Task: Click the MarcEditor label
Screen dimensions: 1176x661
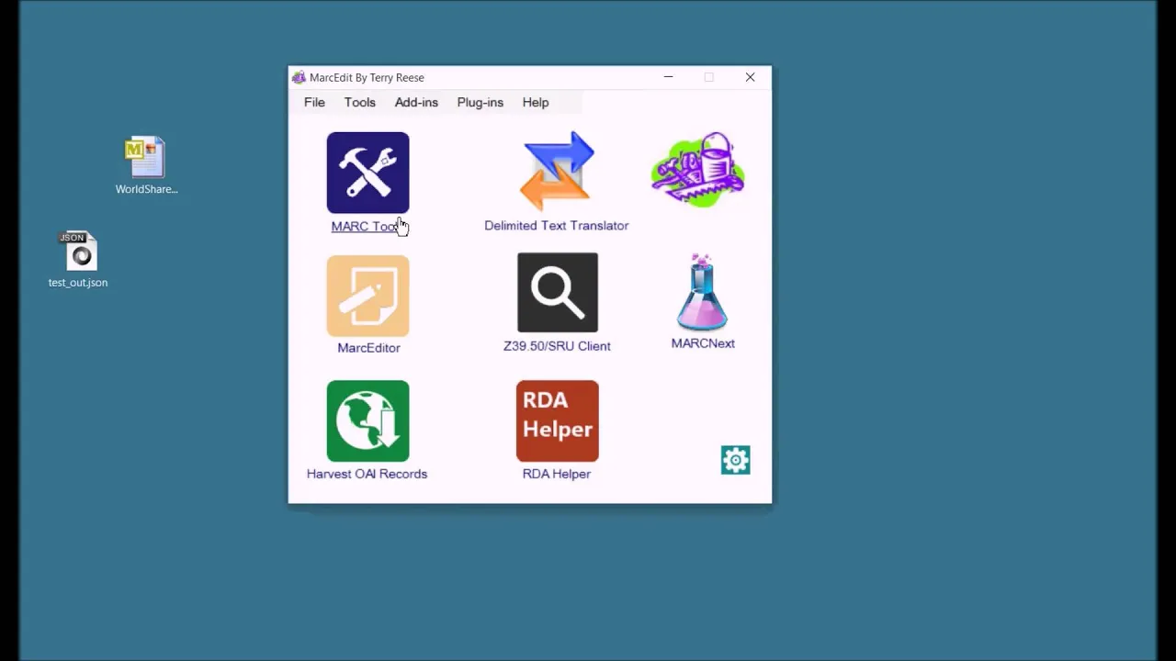Action: coord(368,347)
